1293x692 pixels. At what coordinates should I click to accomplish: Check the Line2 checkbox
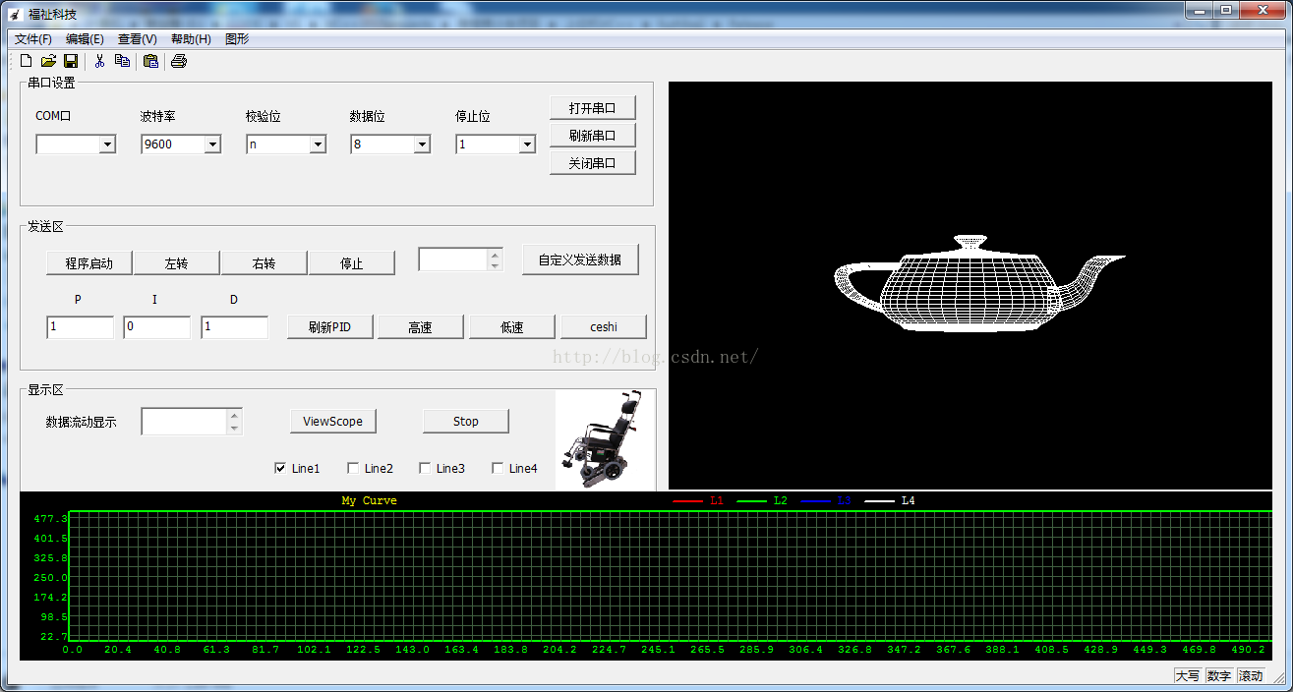353,468
